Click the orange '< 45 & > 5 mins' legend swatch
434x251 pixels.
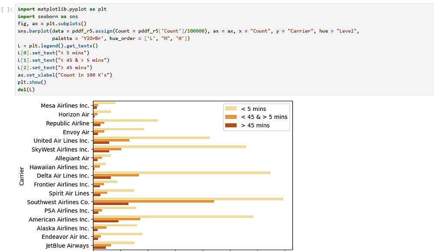231,117
